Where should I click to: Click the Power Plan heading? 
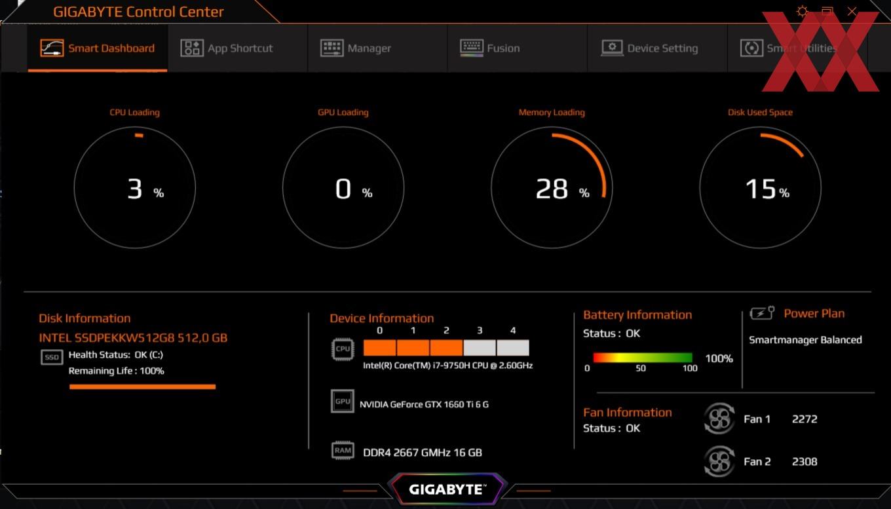click(x=814, y=313)
